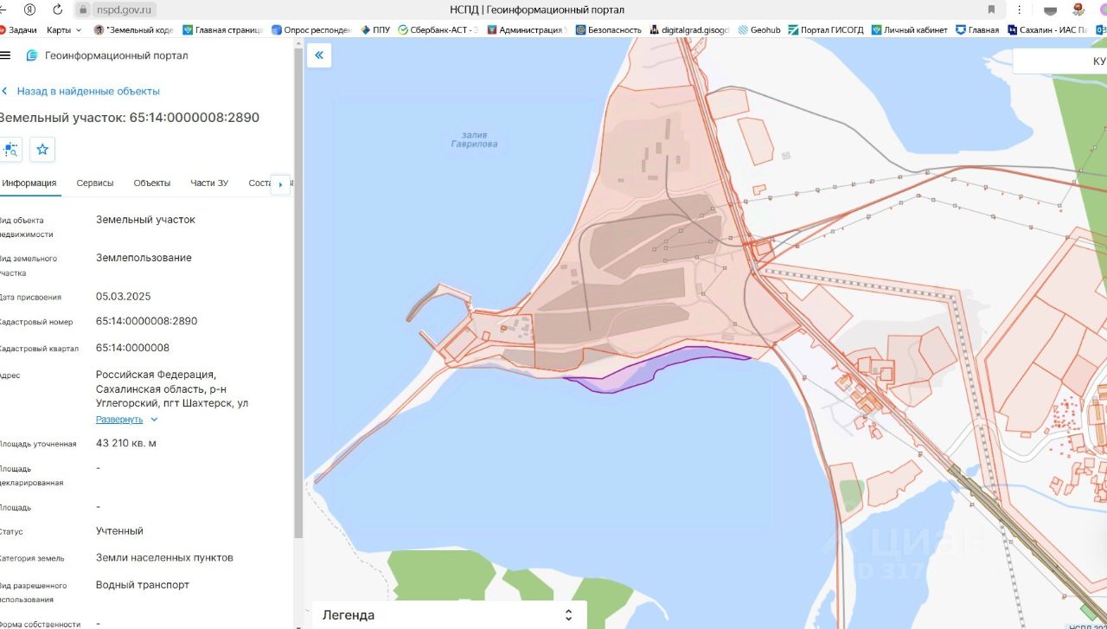This screenshot has width=1107, height=629.
Task: Open the ППУ bookmark
Action: pyautogui.click(x=375, y=29)
